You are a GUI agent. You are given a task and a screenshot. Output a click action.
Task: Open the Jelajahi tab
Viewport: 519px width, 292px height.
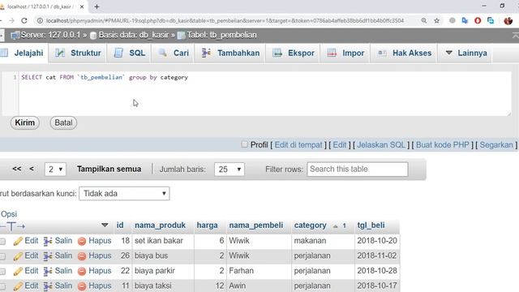(24, 53)
